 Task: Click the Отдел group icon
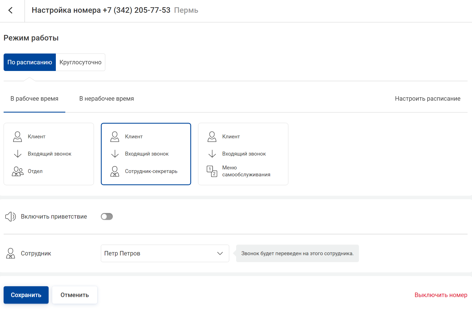[x=18, y=171]
